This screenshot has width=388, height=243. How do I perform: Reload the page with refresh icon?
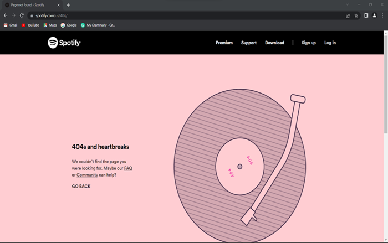coord(22,15)
